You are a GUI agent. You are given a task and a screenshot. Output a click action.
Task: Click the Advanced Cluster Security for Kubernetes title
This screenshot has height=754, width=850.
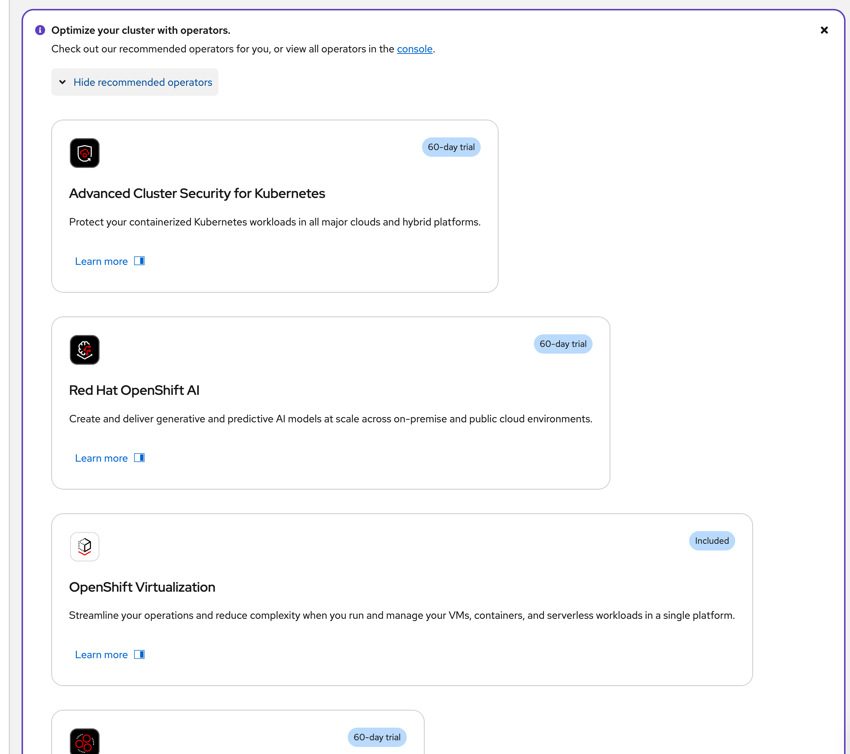[x=197, y=194]
